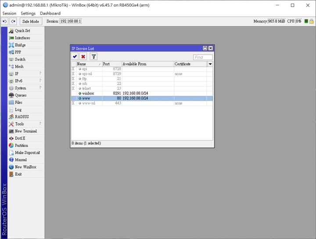
Task: Expand the Tools submenu
Action: pyautogui.click(x=26, y=124)
